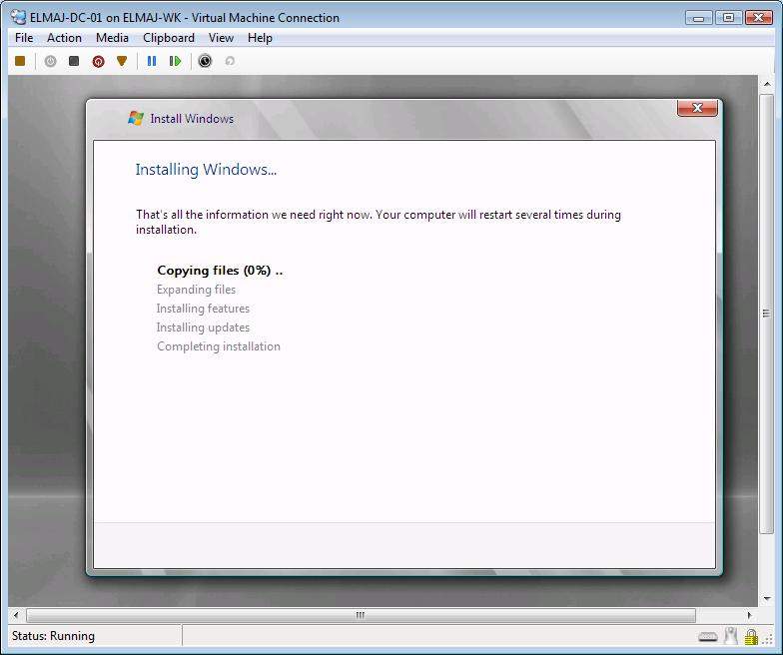The width and height of the screenshot is (783, 655).
Task: Show the View menu
Action: [x=221, y=38]
